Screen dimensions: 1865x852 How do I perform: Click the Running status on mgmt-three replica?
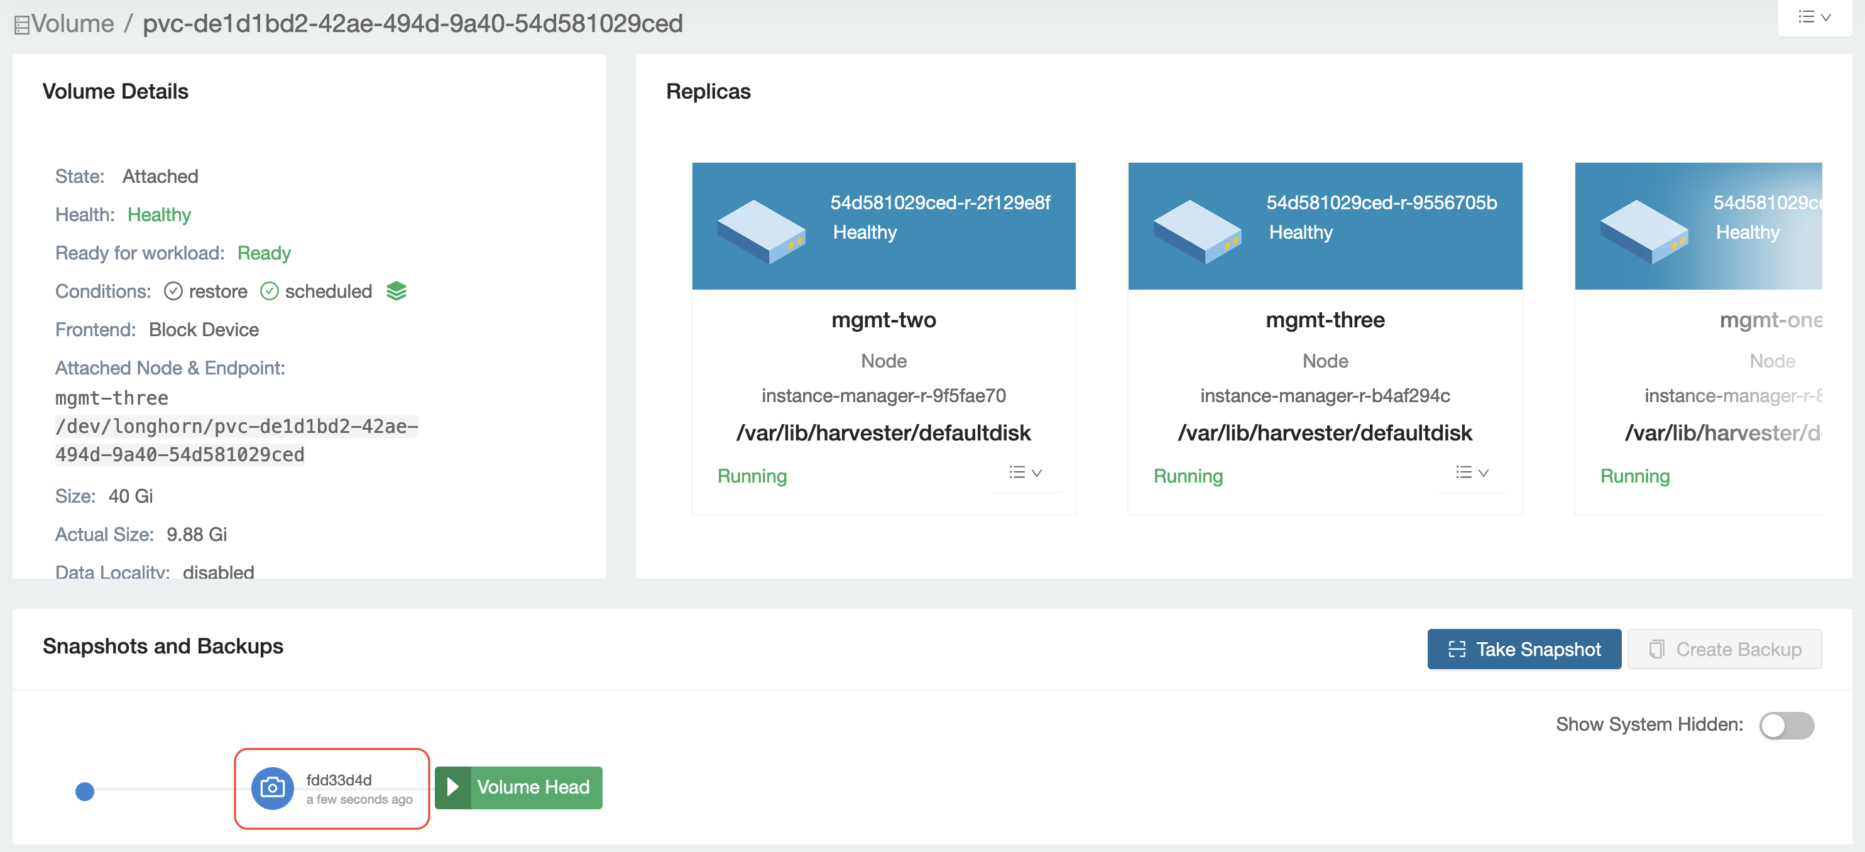[1188, 476]
